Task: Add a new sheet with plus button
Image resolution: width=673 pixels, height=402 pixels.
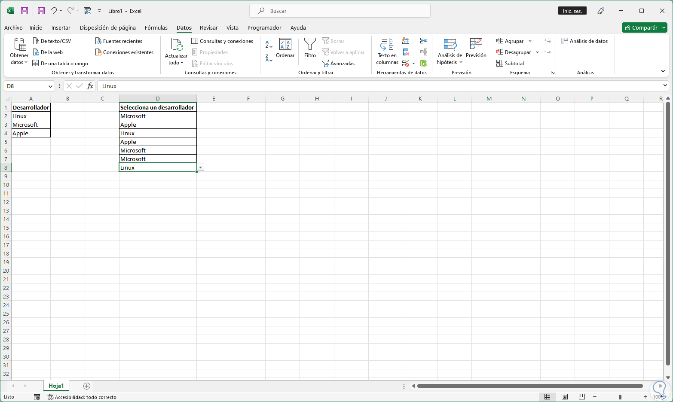Action: point(87,386)
